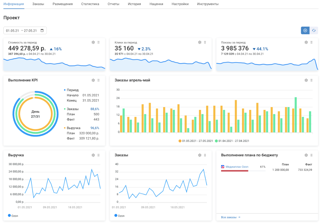Click the Все заказы link
This screenshot has height=224, width=321.
coord(230,217)
